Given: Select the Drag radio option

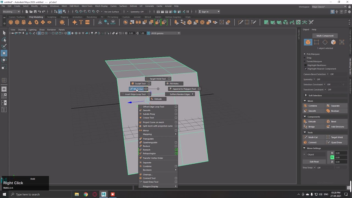Looking at the screenshot, I should click(x=305, y=58).
